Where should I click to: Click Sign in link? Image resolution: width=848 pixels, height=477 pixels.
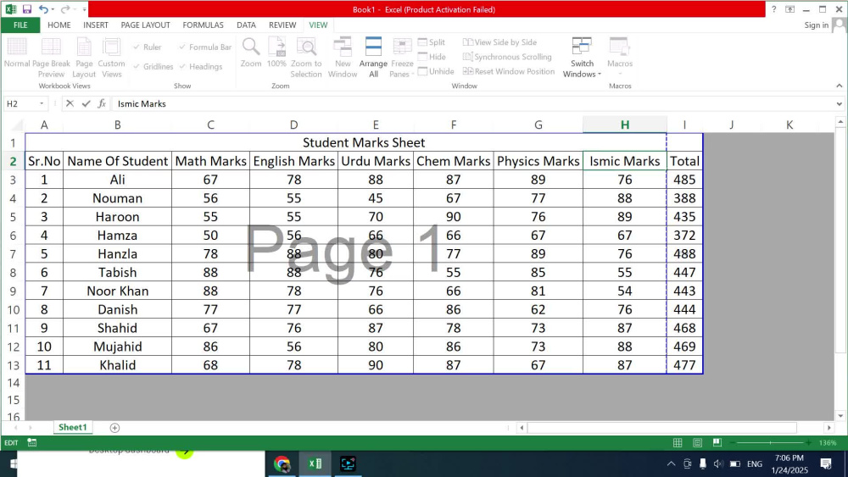click(x=816, y=25)
